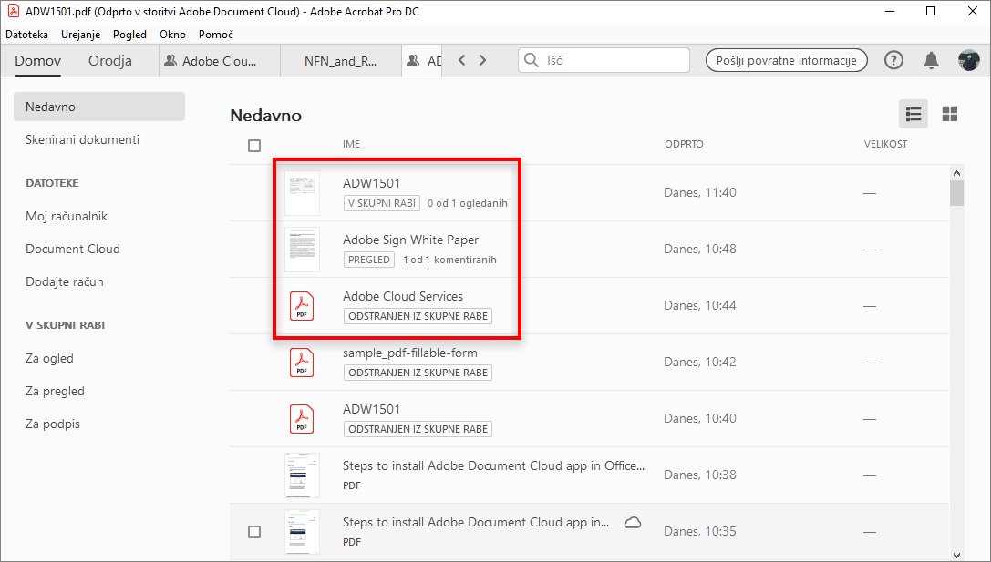Click 'sample_pdf-fillable-form' file name
Screen dimensions: 991x562
coord(410,353)
